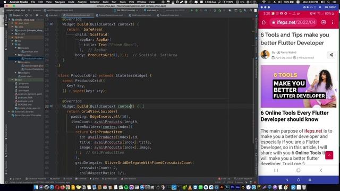Image resolution: width=340 pixels, height=191 pixels.
Task: Open the main.dart run configuration dropdown
Action: click(x=151, y=10)
